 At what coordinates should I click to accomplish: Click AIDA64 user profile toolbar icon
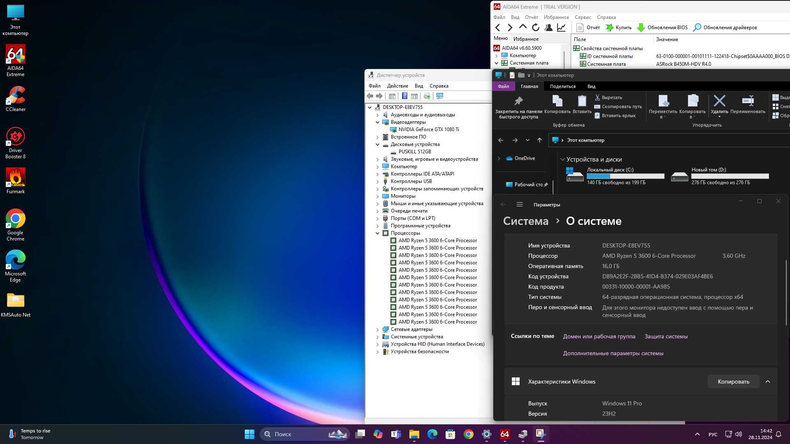(x=548, y=28)
